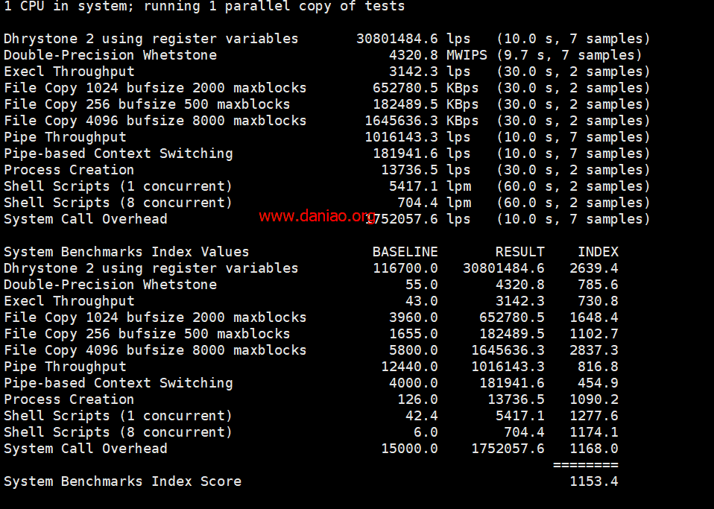This screenshot has height=509, width=714.
Task: Select the baseline value 42.4
Action: point(422,416)
